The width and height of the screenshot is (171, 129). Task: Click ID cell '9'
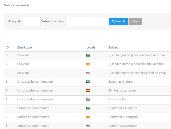coord(7,55)
